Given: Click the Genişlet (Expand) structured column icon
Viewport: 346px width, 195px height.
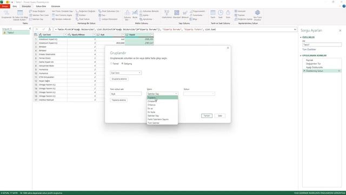Looking at the screenshot, I should [240, 11].
